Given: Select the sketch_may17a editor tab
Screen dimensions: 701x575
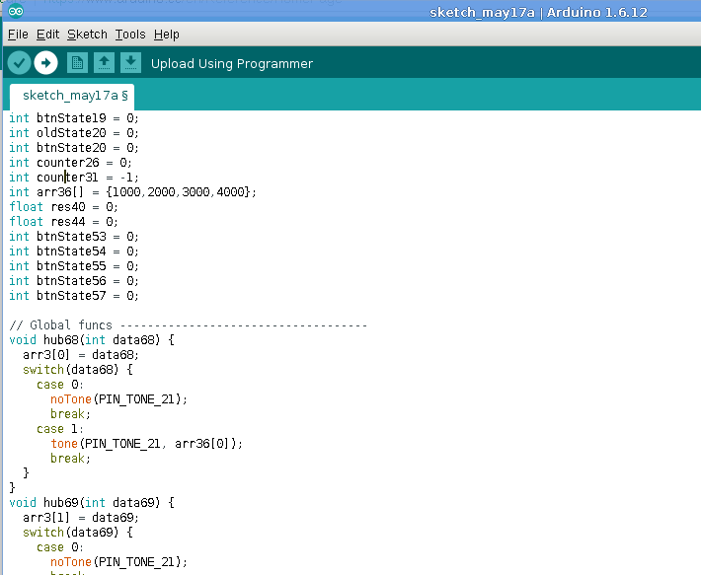Looking at the screenshot, I should 71,96.
